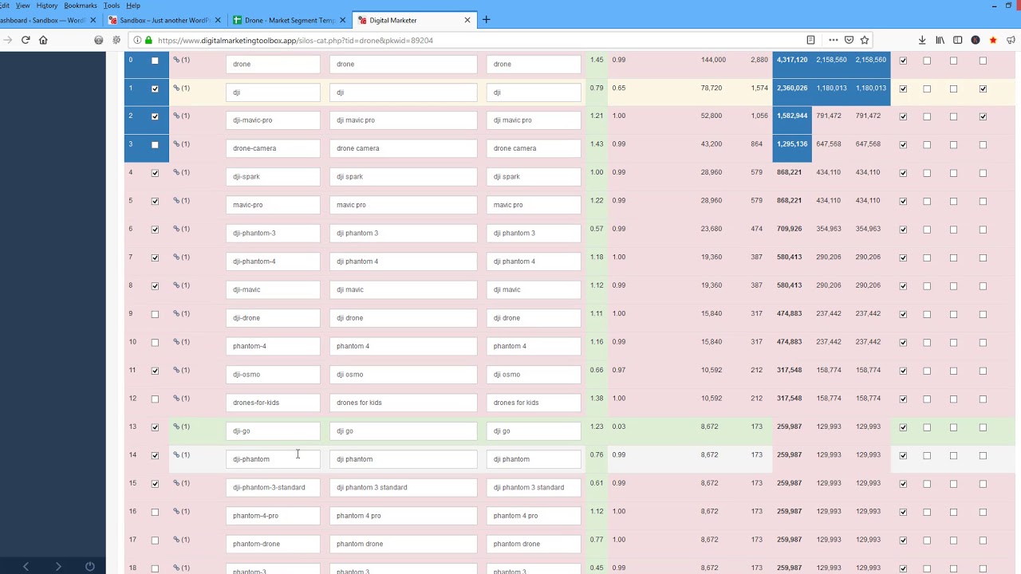The width and height of the screenshot is (1021, 574).
Task: Close the Digital Marketer tab
Action: [x=467, y=20]
